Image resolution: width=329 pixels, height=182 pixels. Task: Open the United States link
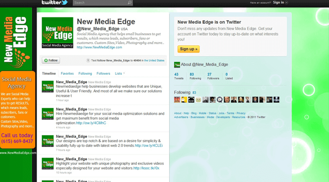pos(154,60)
